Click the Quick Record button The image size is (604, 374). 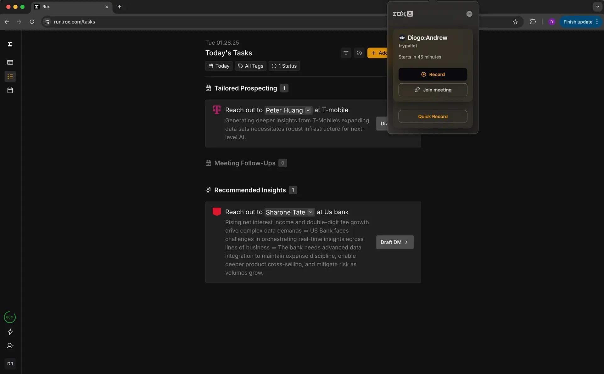(x=433, y=116)
